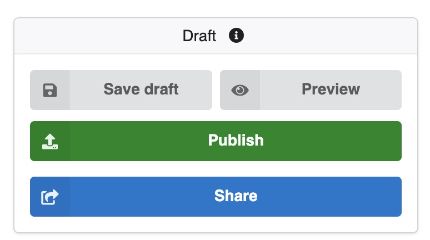430x240 pixels.
Task: Click the dark green icon section of Publish
Action: [x=50, y=141]
